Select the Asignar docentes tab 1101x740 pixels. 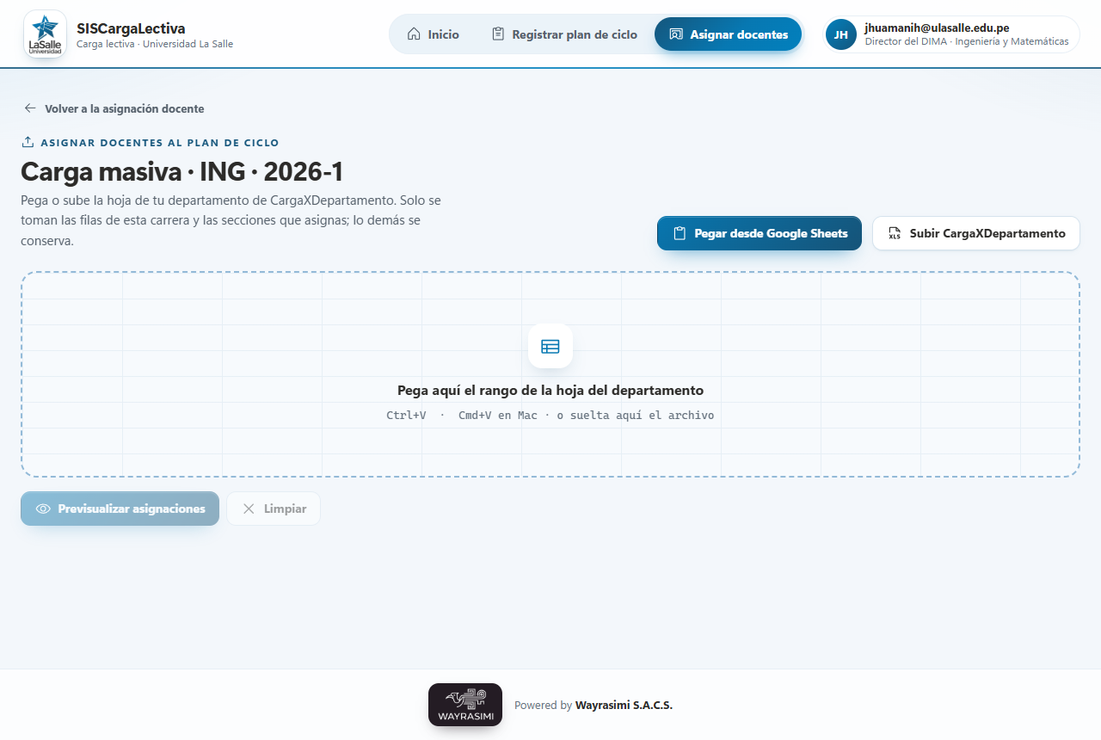pyautogui.click(x=729, y=34)
